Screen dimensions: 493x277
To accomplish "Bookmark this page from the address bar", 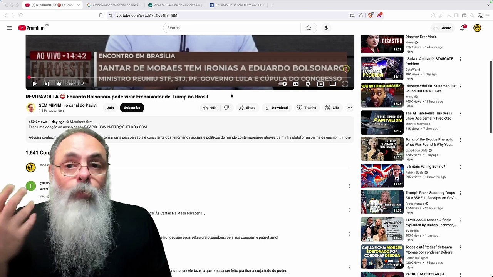I will [x=101, y=15].
